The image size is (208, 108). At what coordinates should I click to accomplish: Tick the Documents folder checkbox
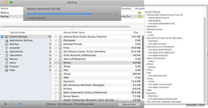pos(2,55)
